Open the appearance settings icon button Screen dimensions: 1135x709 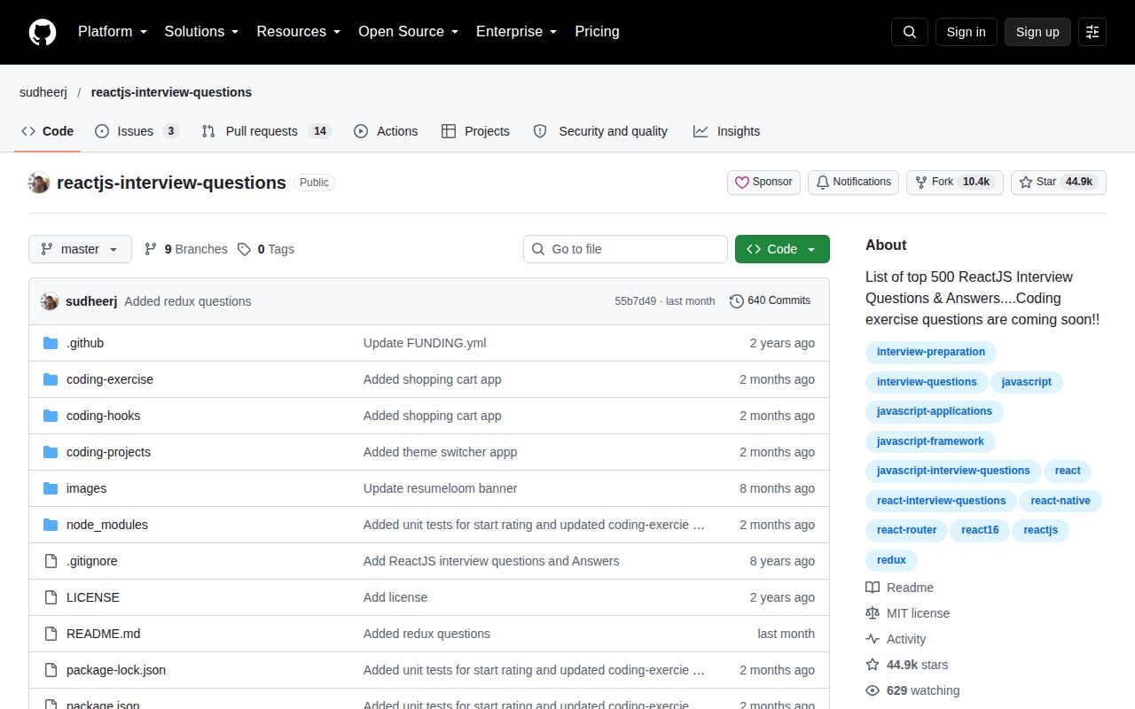pyautogui.click(x=1092, y=32)
